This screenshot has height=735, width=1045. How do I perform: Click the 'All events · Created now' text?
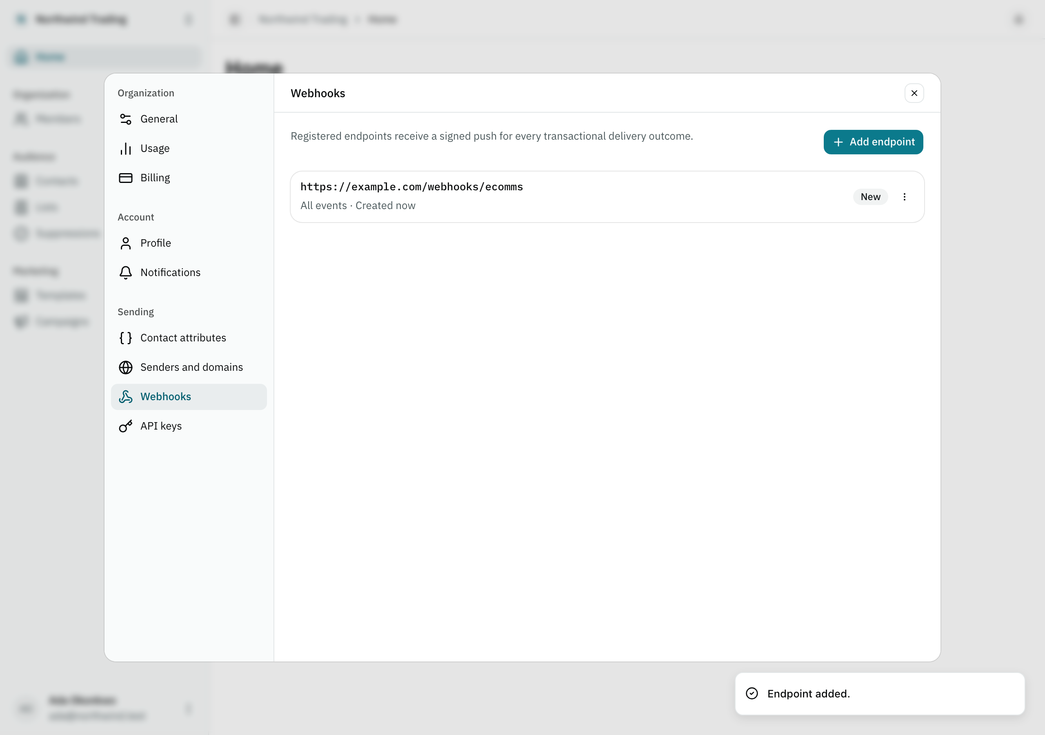tap(358, 205)
